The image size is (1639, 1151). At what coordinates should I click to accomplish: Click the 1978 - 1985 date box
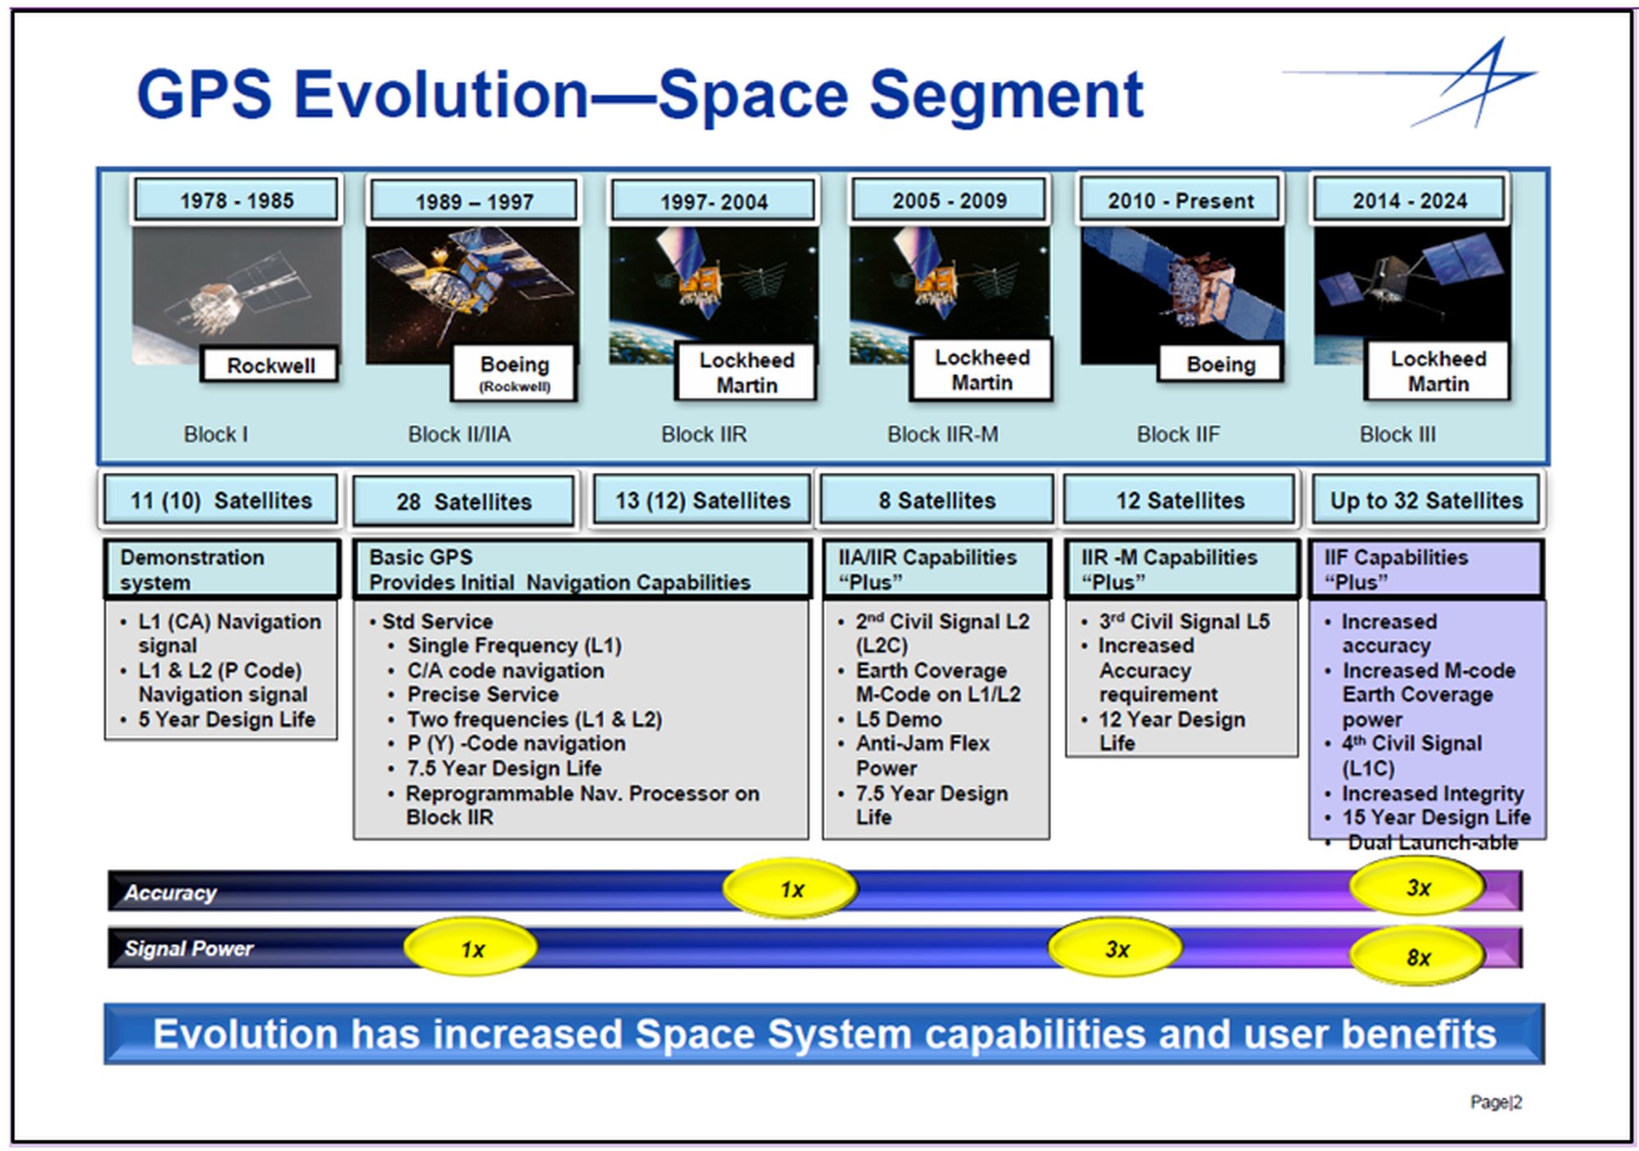pos(236,200)
